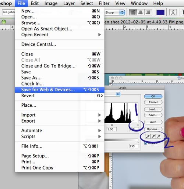This screenshot has height=189, width=184.
Task: Choose Close and Go To Bridge...
Action: pos(60,66)
